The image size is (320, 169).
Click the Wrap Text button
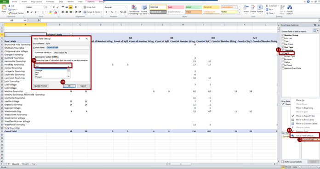click(89, 7)
